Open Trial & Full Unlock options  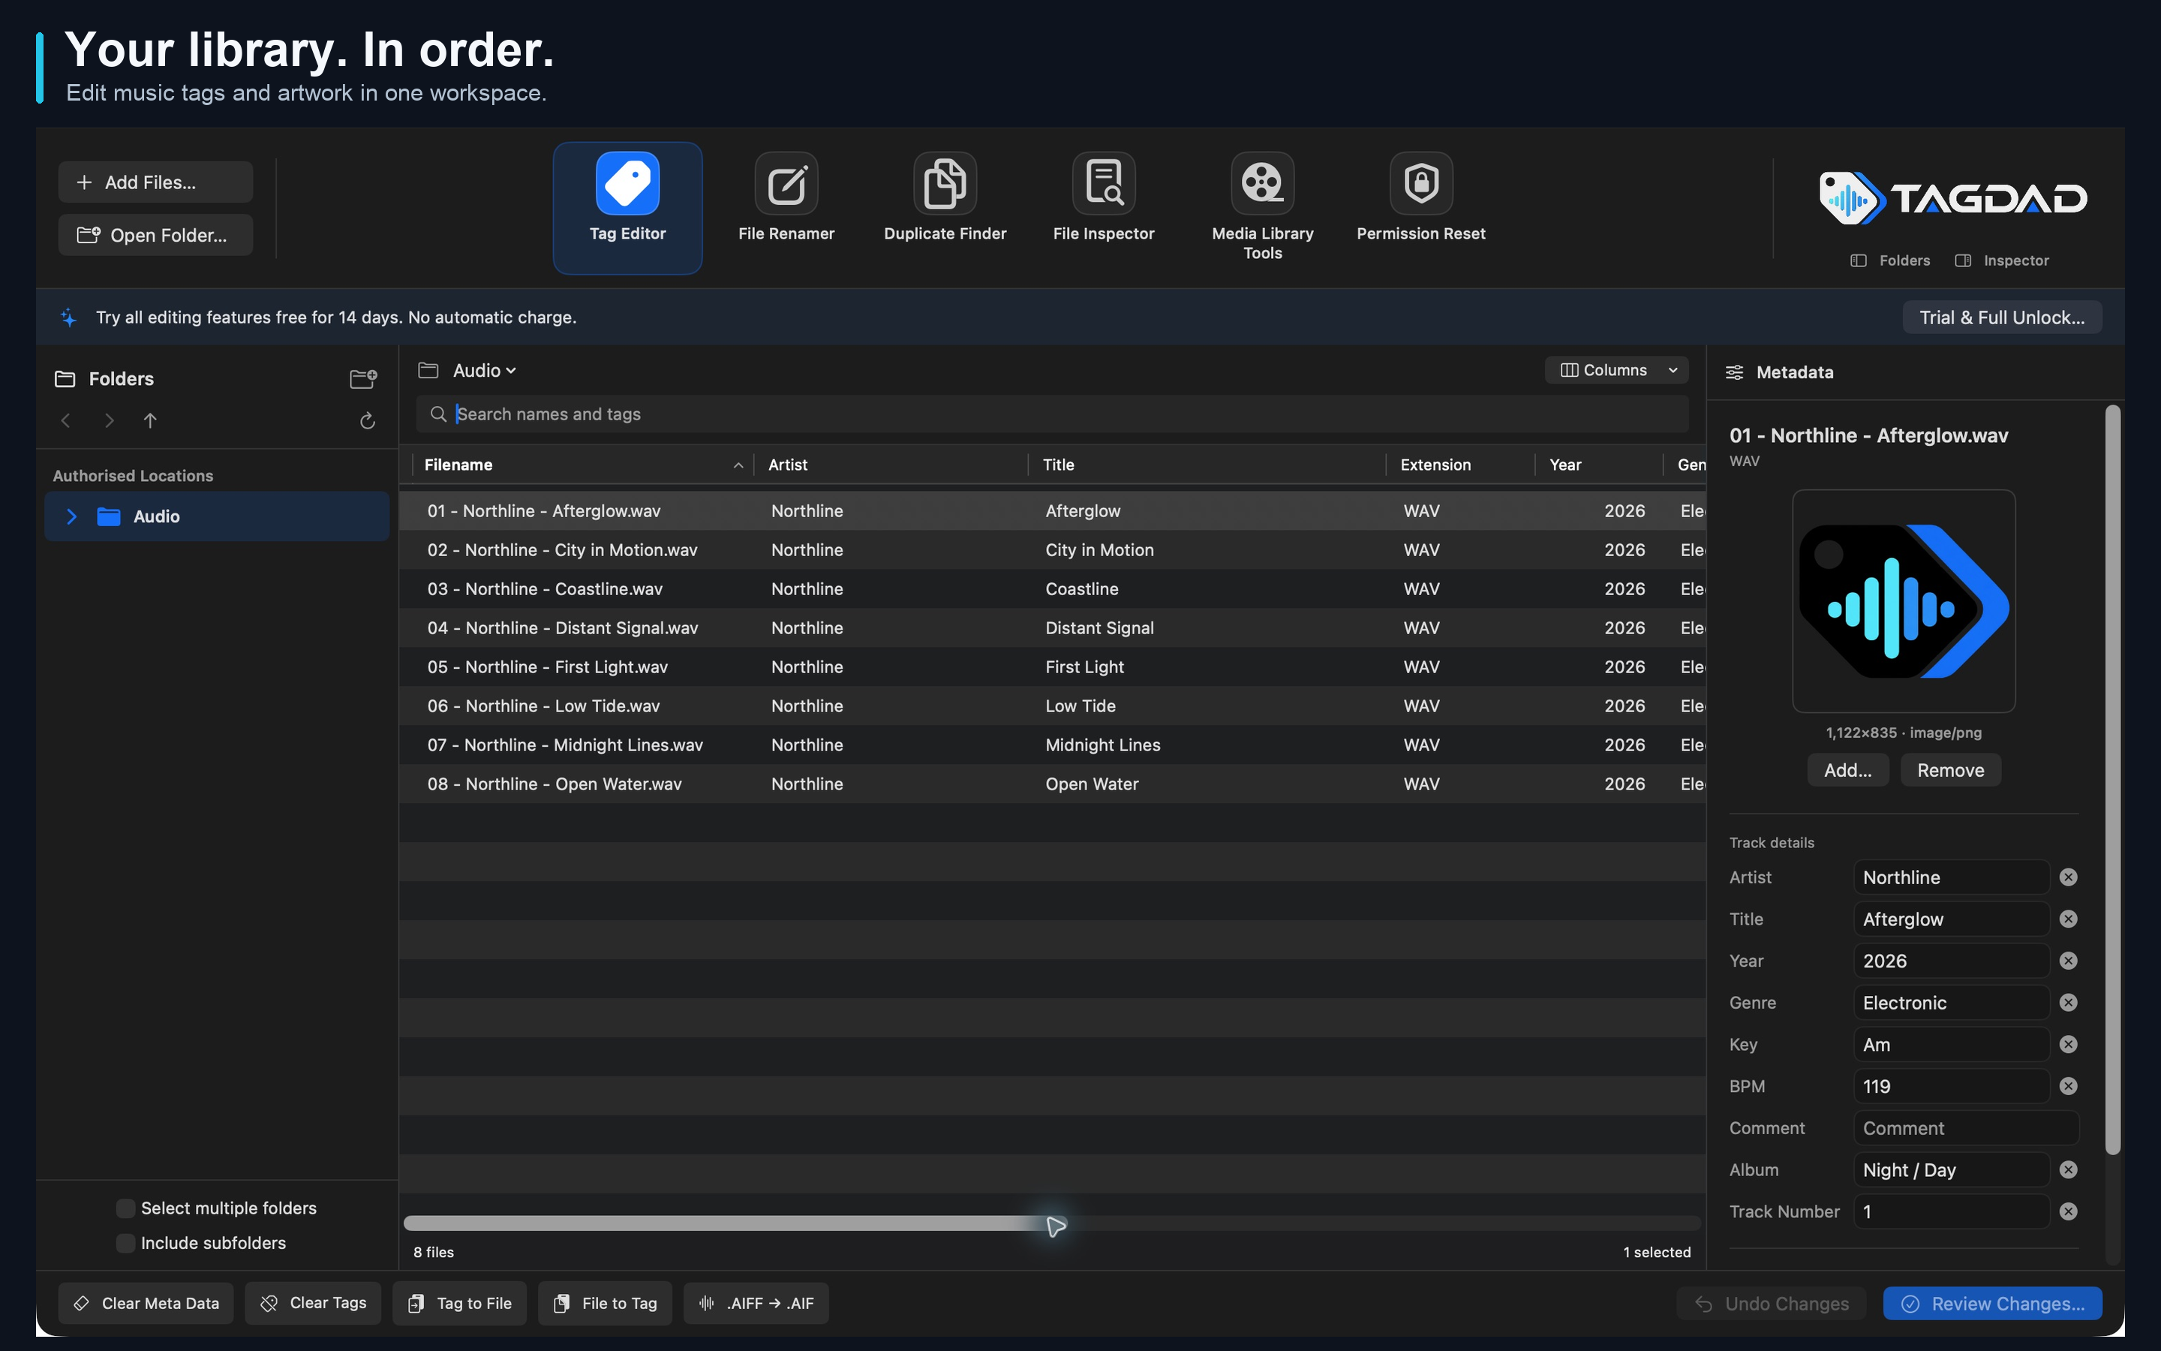pyautogui.click(x=2002, y=317)
